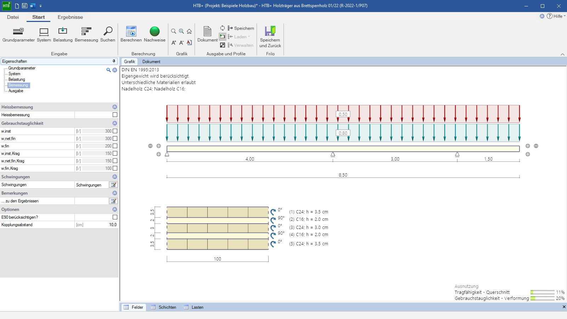Viewport: 567px width, 319px height.
Task: Open the Laden profile dropdown
Action: coord(239,37)
